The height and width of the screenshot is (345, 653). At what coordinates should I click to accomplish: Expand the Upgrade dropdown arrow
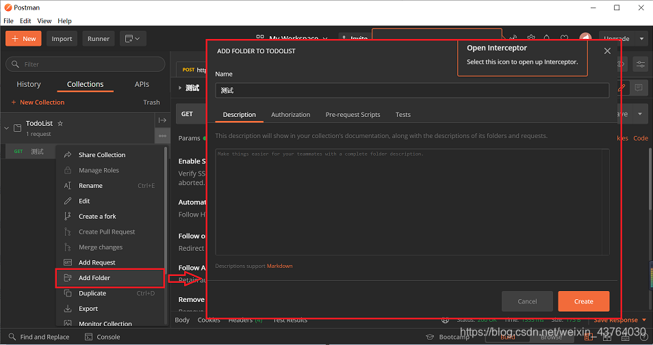(641, 39)
